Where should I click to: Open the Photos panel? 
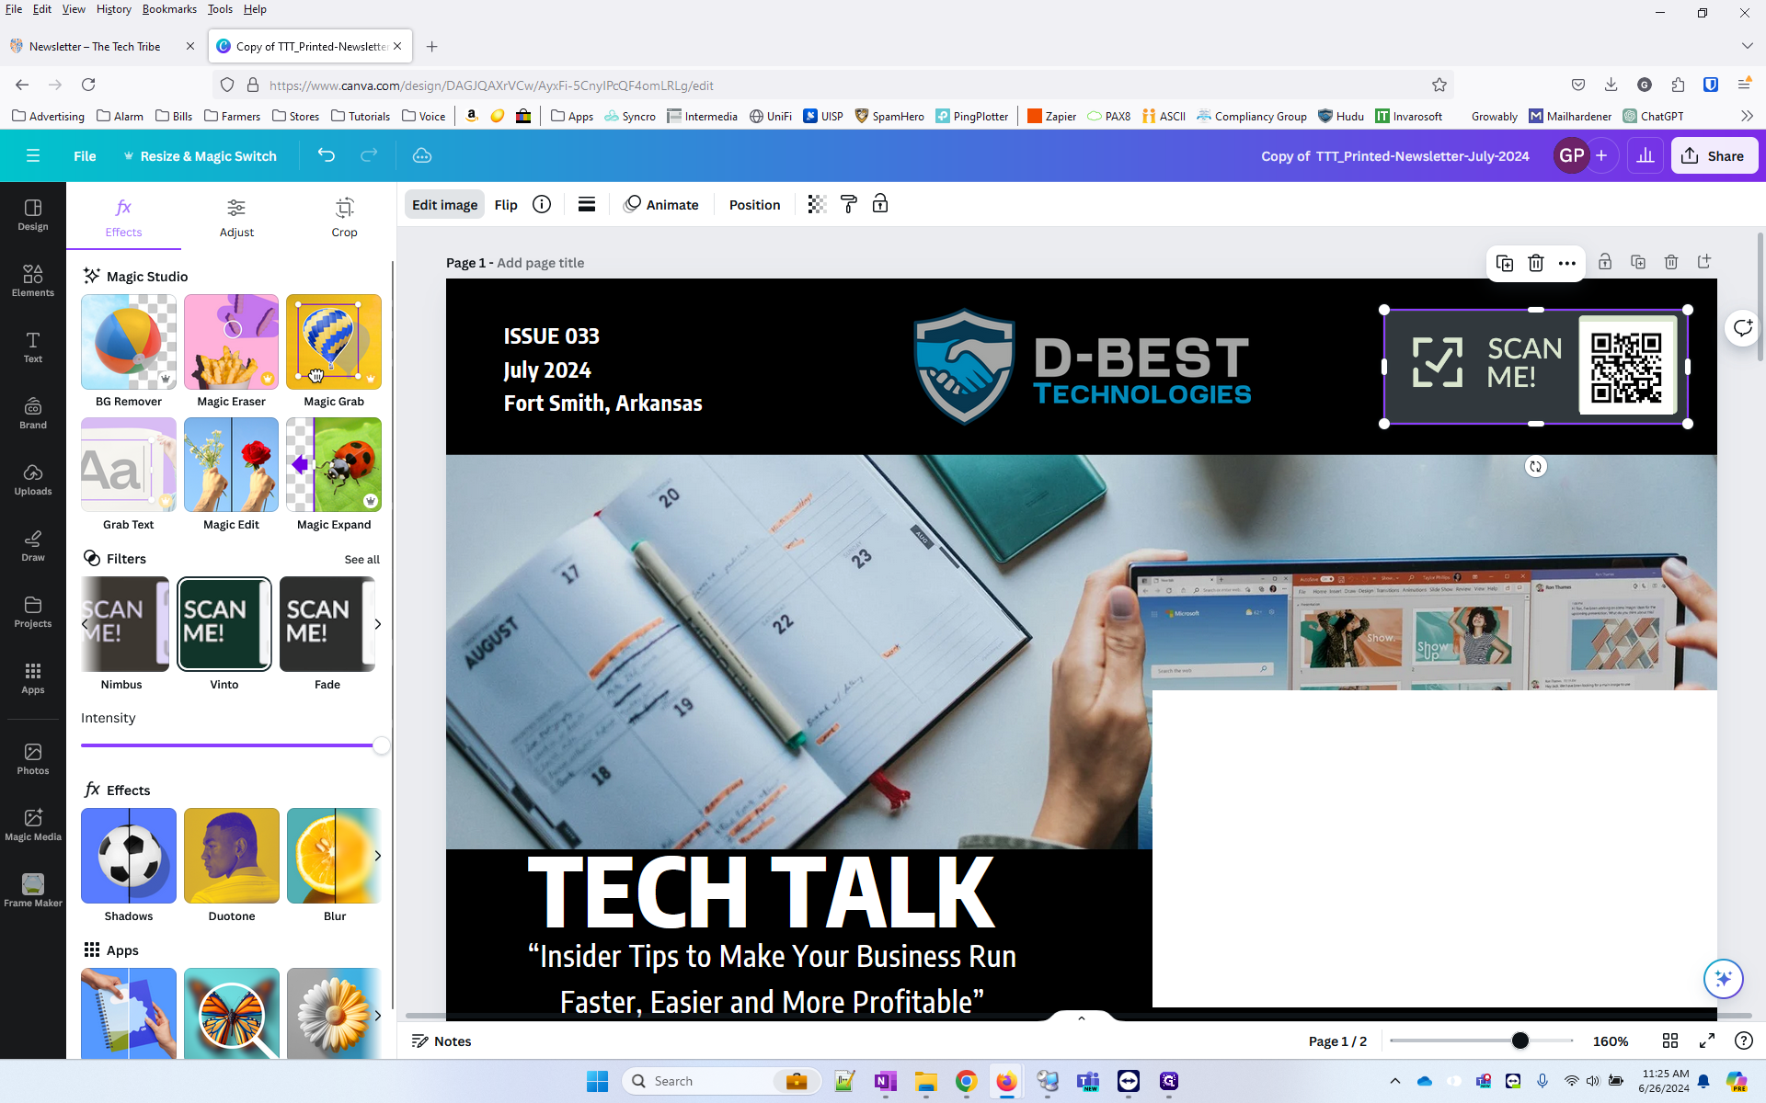[33, 759]
